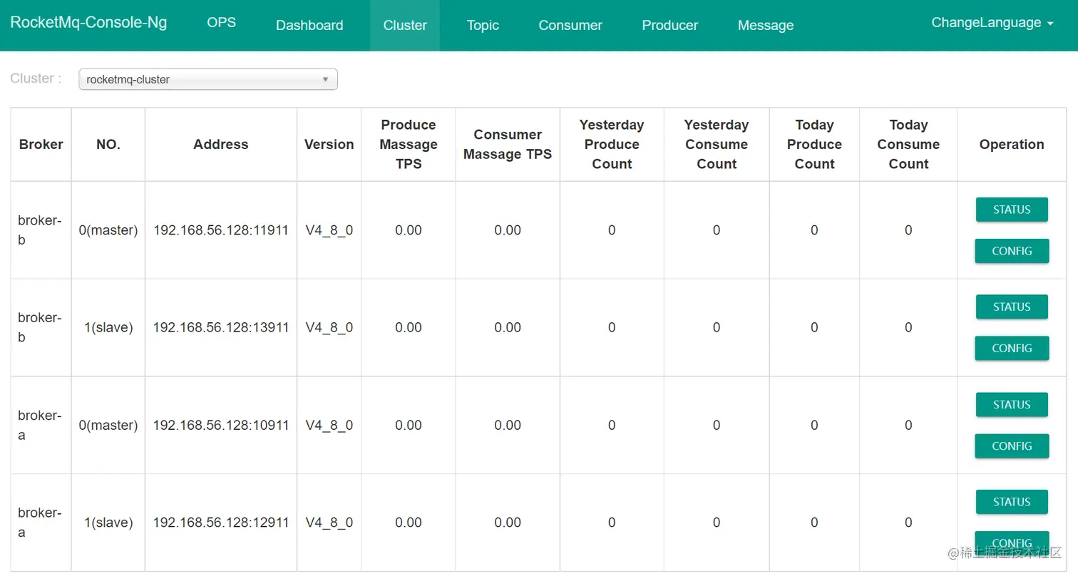Viewport: 1078px width, 576px height.
Task: Click the Broker column header
Action: 41,144
